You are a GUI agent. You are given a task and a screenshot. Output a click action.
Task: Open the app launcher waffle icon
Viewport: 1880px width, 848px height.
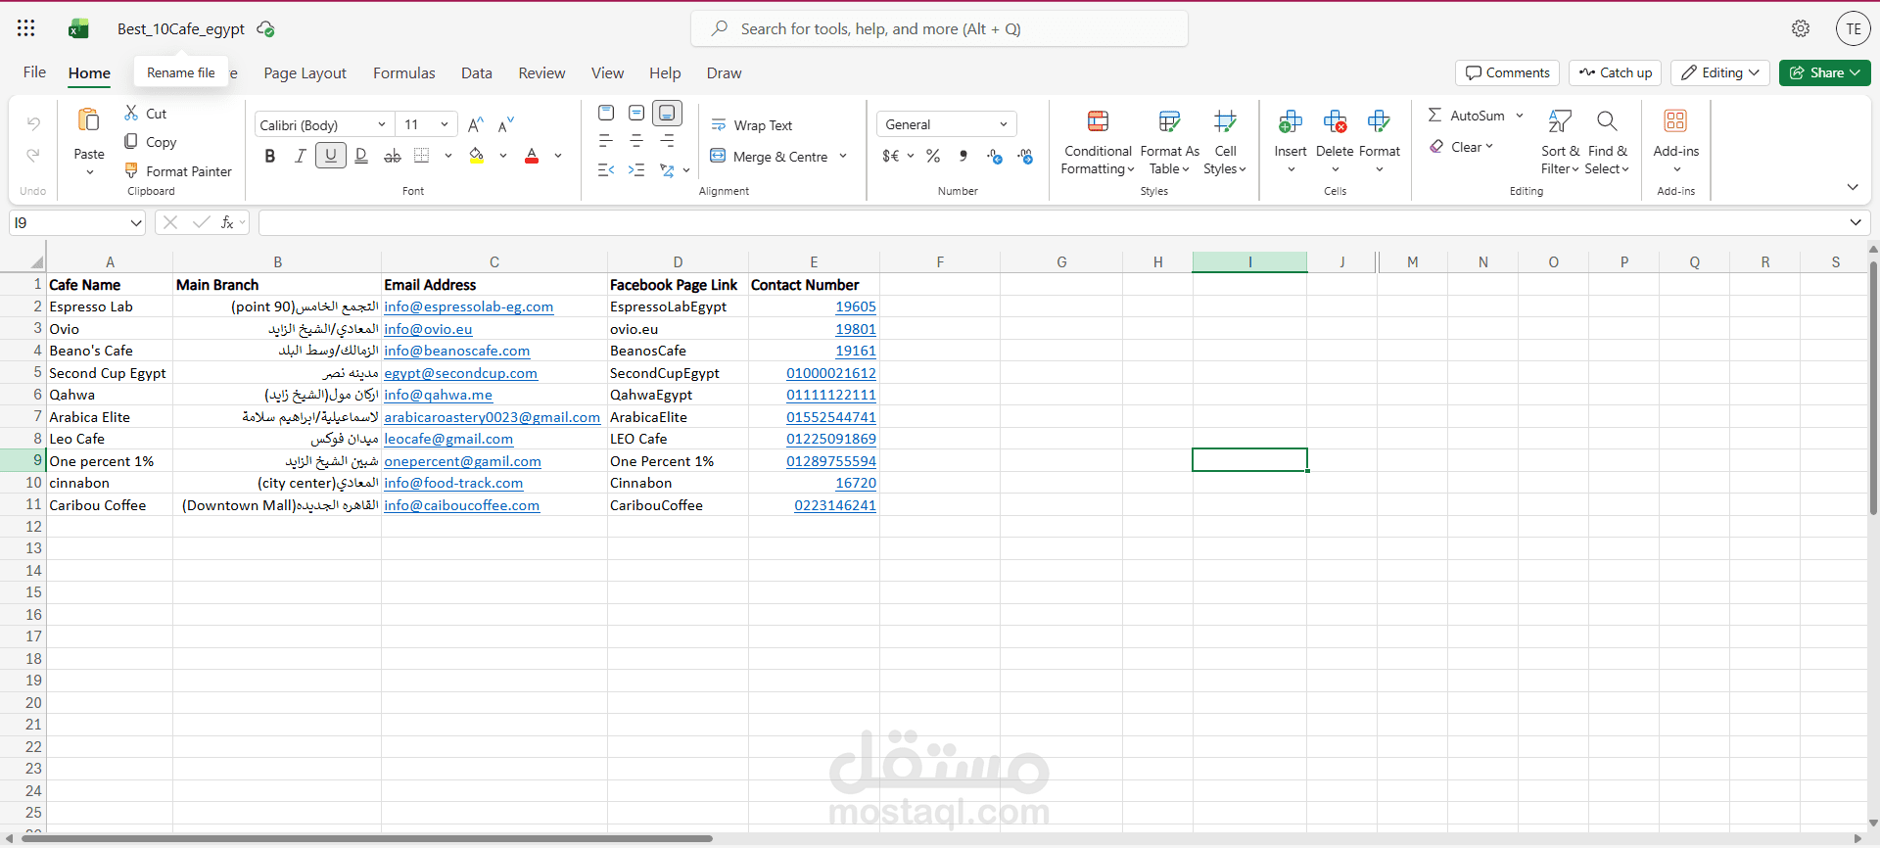click(x=26, y=28)
